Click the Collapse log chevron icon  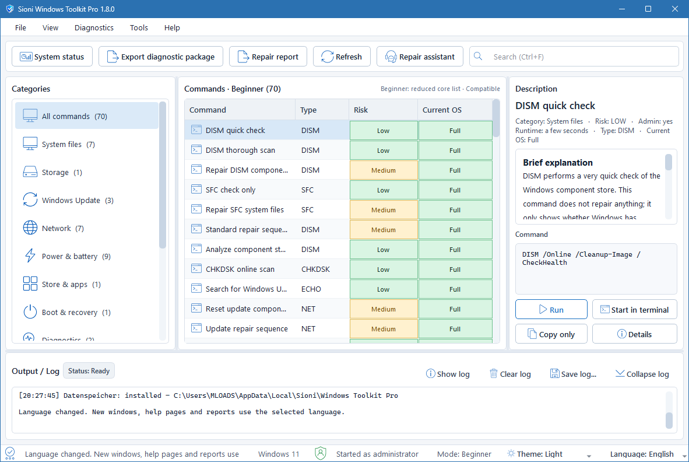(x=620, y=373)
